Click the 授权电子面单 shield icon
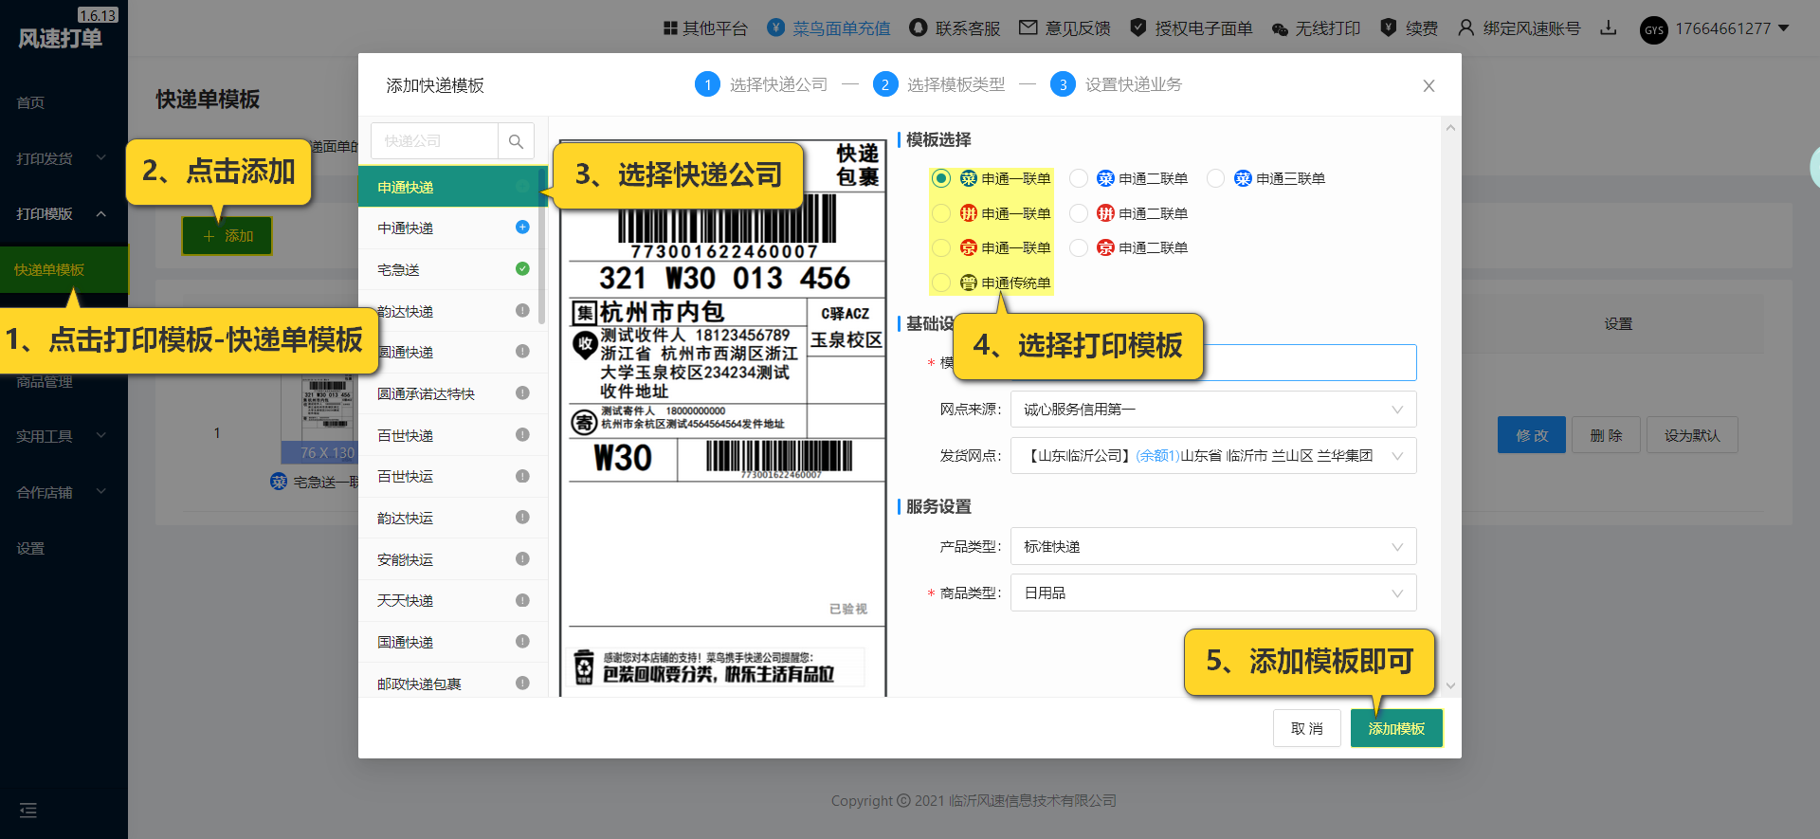Viewport: 1820px width, 839px height. 1138,28
